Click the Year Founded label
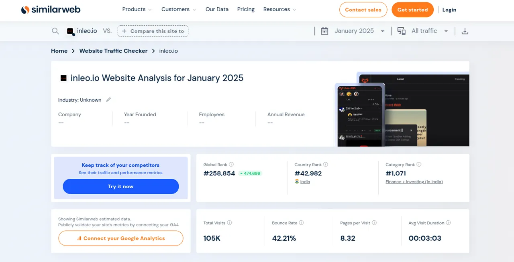 tap(140, 114)
